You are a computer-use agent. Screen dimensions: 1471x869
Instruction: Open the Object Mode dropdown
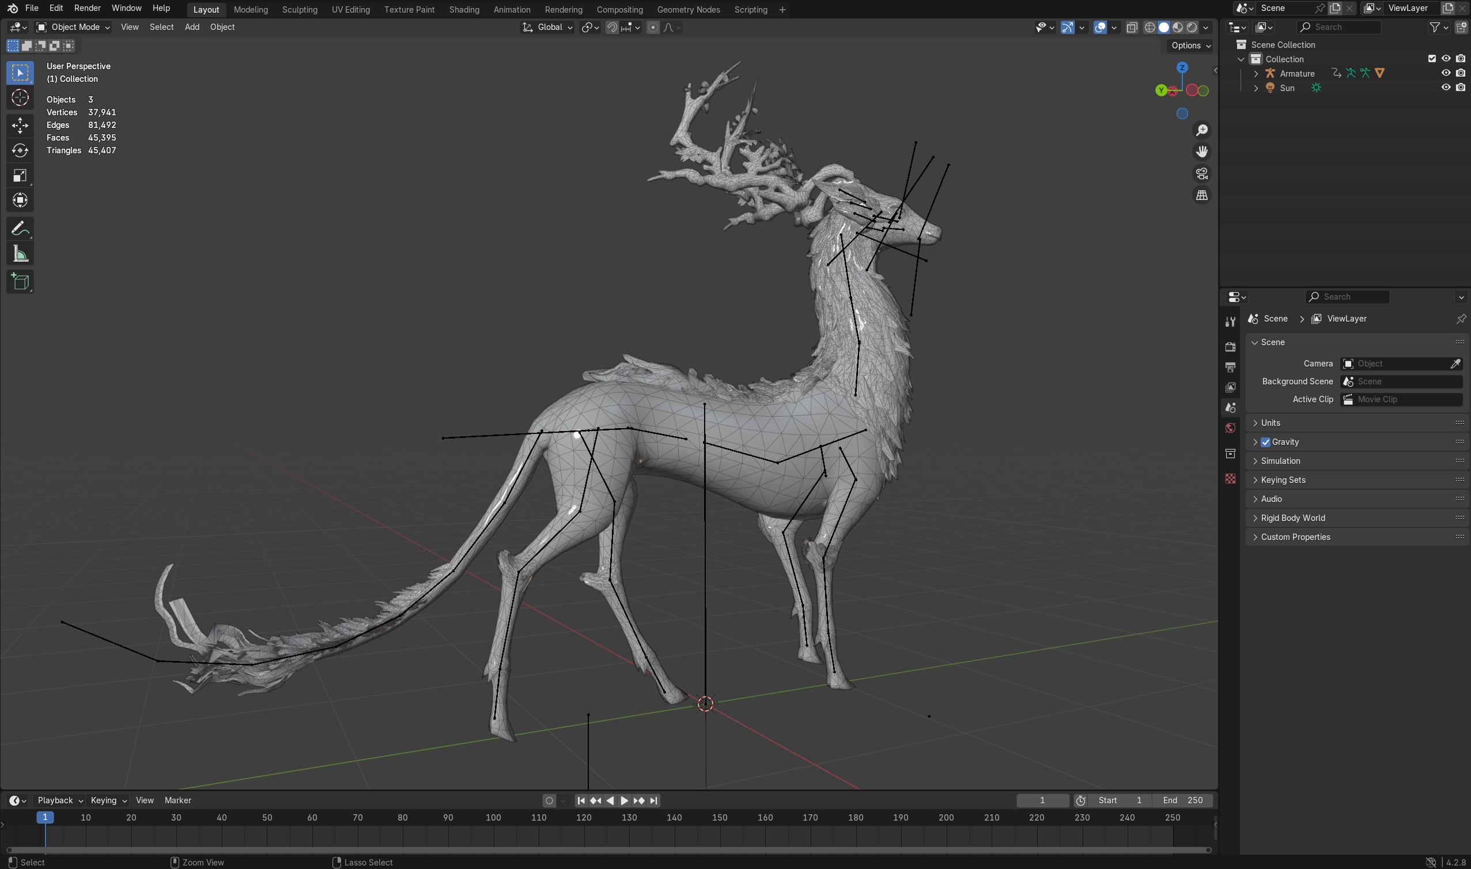tap(73, 27)
